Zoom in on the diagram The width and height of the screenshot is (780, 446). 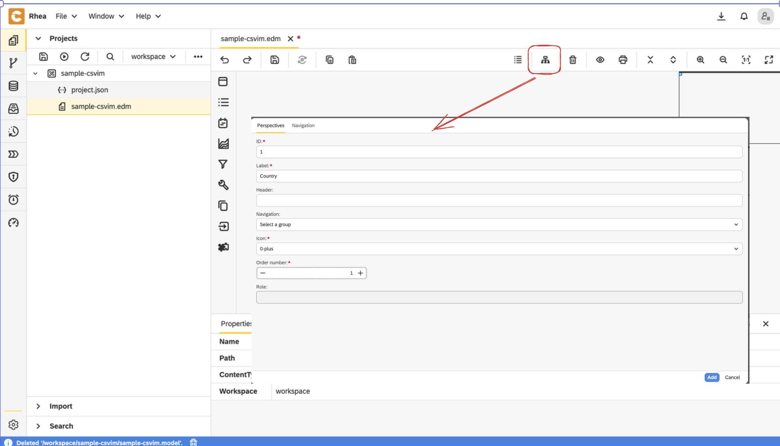700,60
